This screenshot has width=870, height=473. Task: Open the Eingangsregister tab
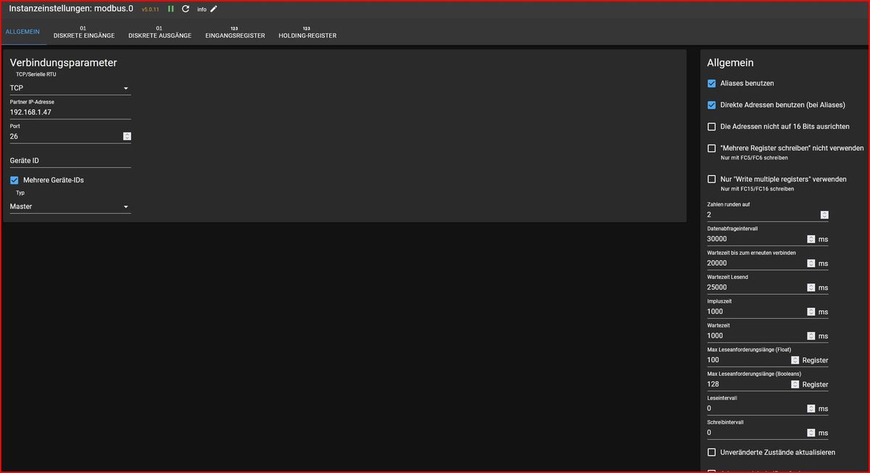point(235,33)
